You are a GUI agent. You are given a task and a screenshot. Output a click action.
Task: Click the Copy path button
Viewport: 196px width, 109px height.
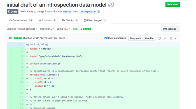(135, 38)
